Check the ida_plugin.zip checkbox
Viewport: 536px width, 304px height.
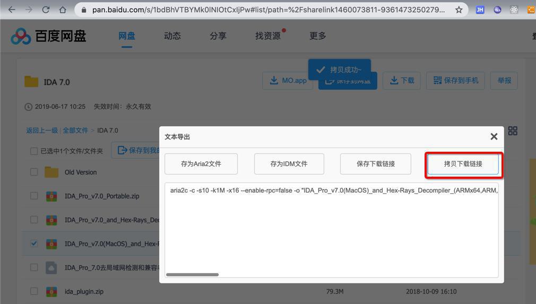click(x=34, y=291)
